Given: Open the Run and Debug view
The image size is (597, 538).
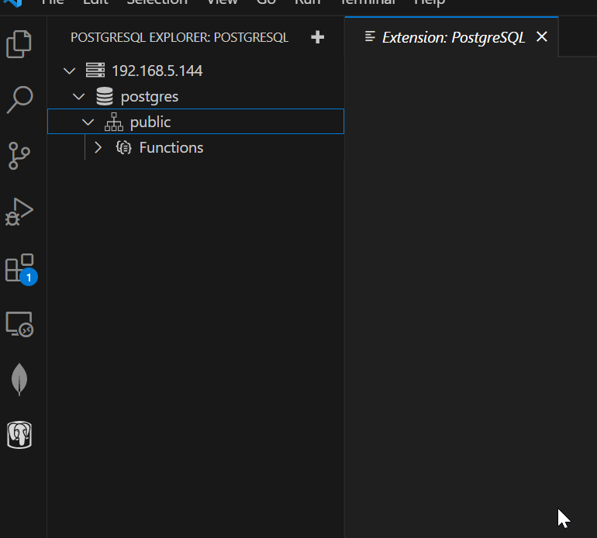Looking at the screenshot, I should [x=19, y=212].
